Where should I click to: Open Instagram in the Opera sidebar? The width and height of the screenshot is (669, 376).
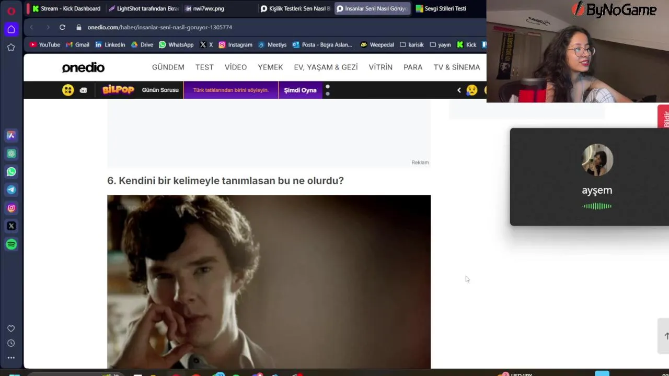point(11,208)
